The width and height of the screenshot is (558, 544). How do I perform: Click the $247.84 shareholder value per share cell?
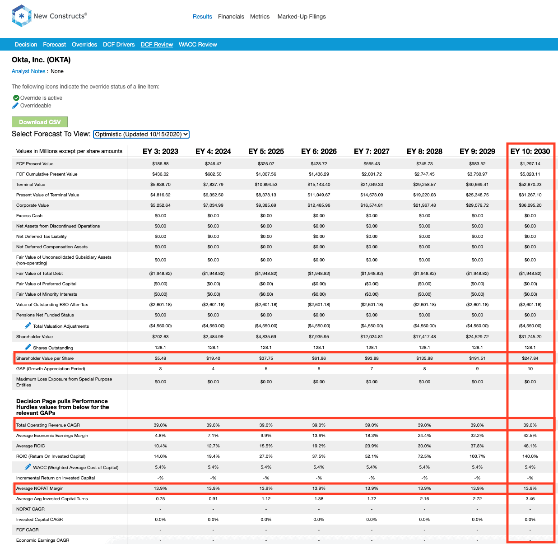click(x=530, y=358)
